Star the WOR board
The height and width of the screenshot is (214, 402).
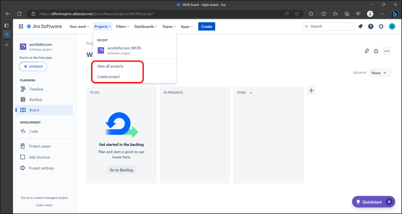tap(376, 51)
